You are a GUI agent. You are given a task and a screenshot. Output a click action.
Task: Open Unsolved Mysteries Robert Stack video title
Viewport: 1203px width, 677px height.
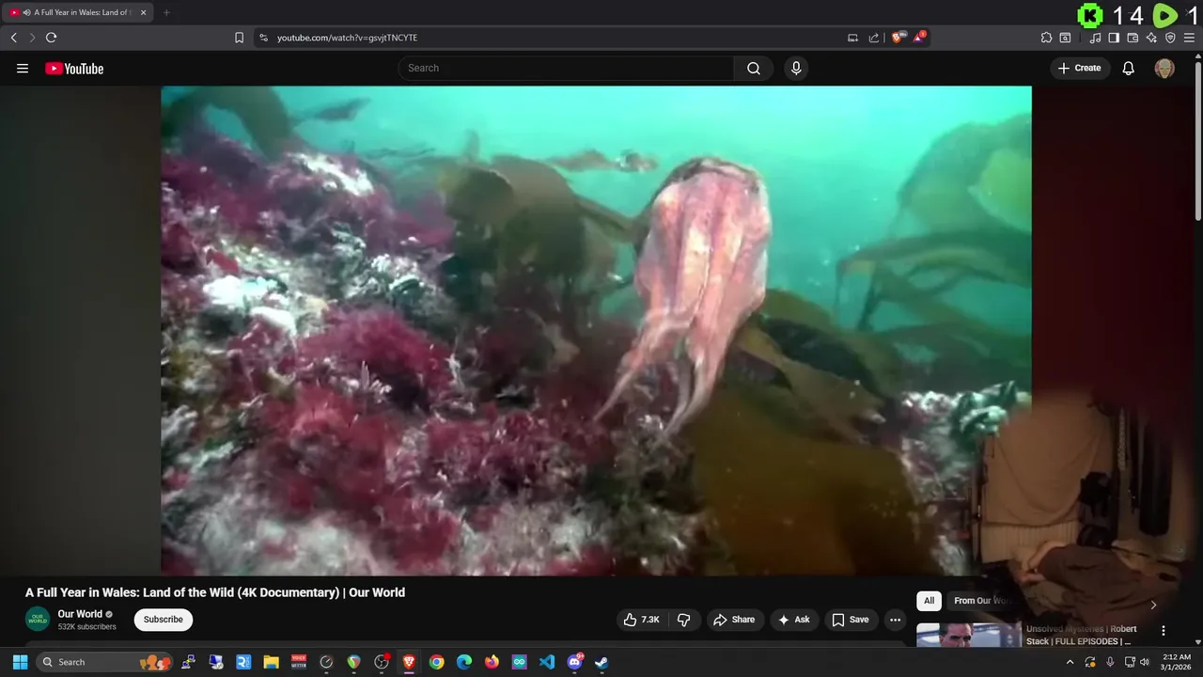click(x=1081, y=635)
